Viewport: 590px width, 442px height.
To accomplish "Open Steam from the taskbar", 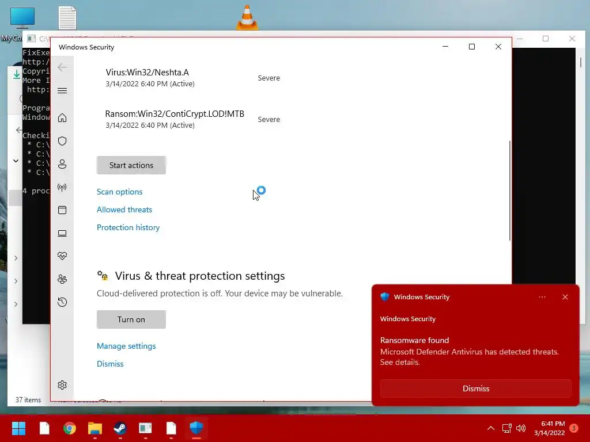I will pos(120,428).
